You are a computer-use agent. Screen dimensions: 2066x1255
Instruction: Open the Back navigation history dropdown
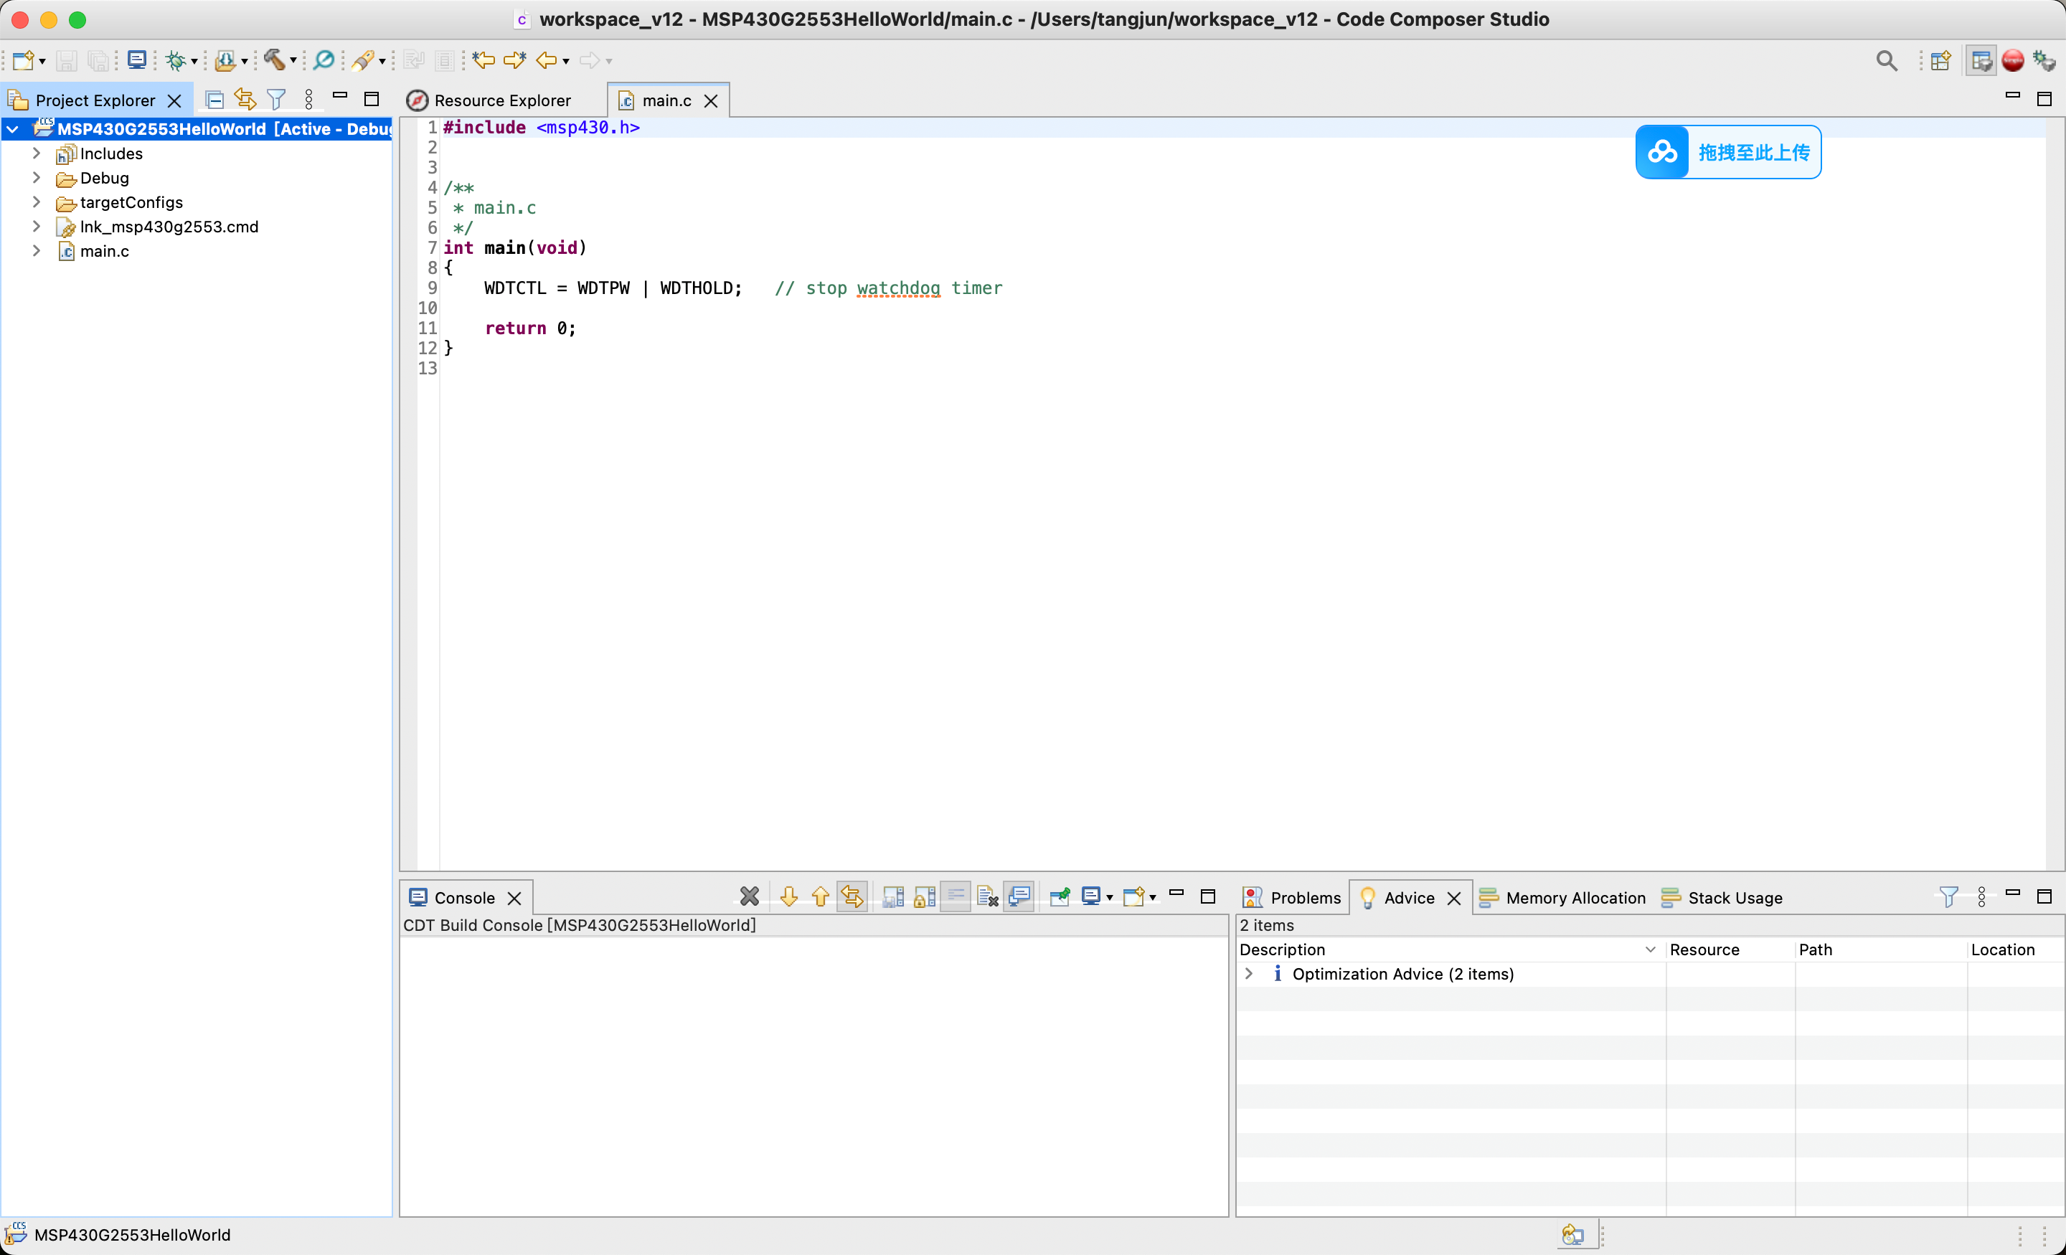pos(566,61)
